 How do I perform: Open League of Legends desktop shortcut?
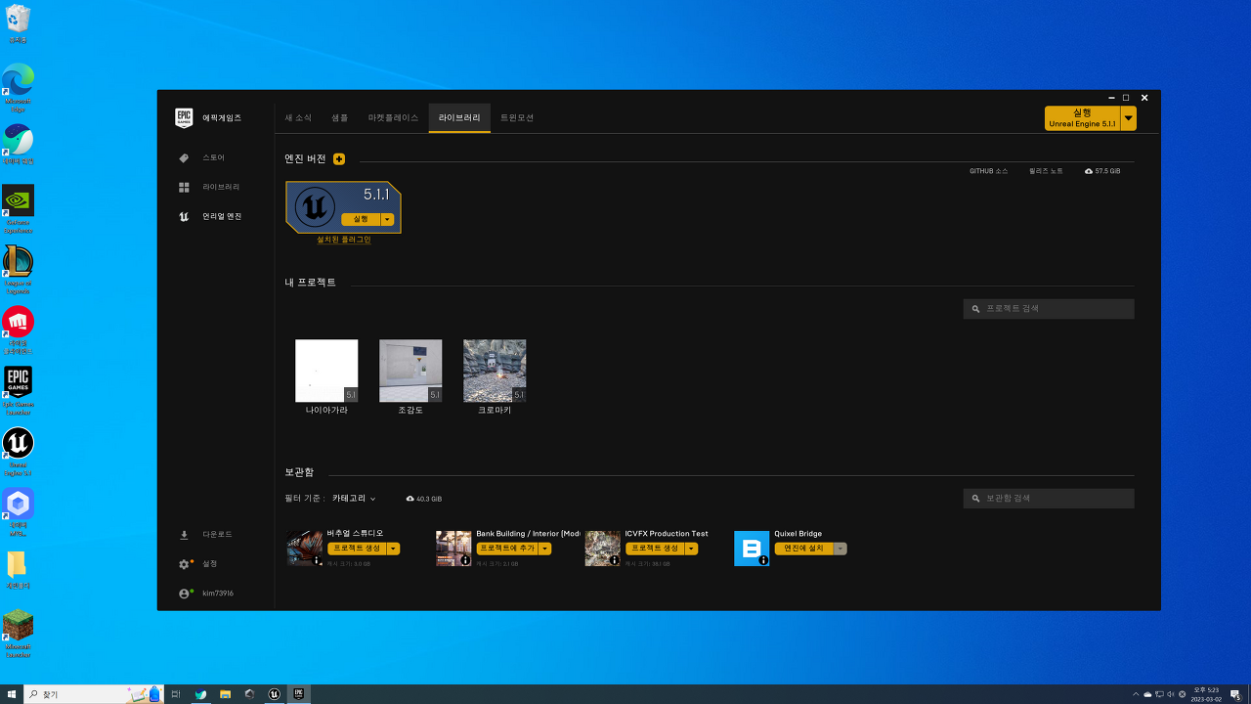[x=18, y=269]
